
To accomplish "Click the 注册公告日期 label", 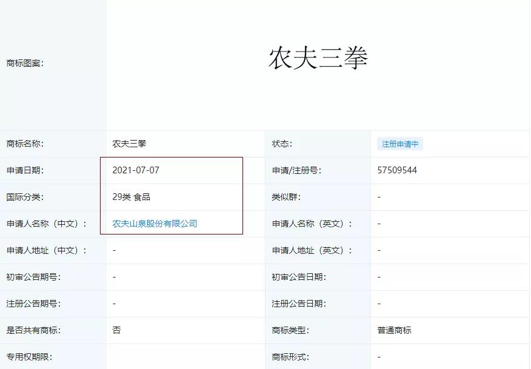I will [299, 304].
